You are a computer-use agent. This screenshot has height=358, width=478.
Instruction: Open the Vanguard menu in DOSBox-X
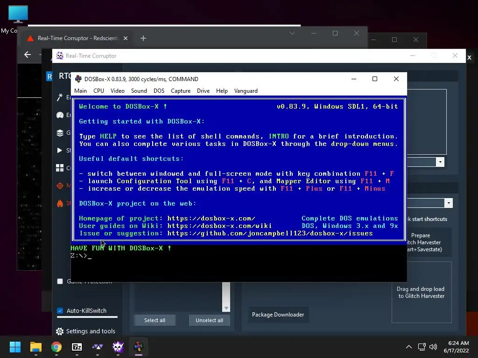click(246, 91)
